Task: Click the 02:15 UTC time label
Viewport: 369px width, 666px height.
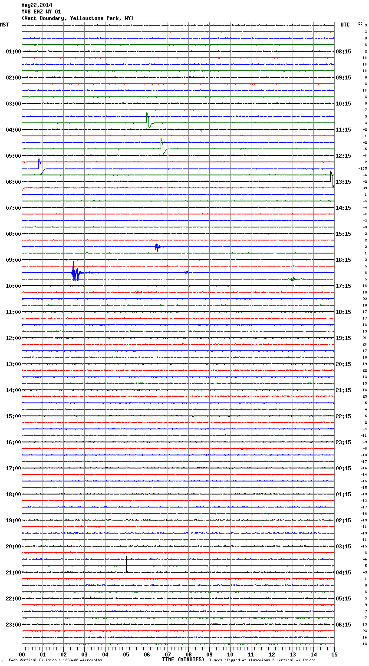Action: (343, 521)
